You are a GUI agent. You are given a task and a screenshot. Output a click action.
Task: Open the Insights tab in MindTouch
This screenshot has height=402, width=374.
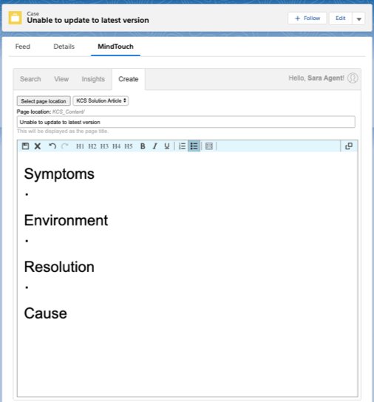point(93,79)
